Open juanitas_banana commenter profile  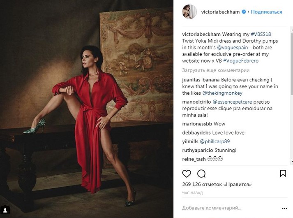tap(201, 80)
